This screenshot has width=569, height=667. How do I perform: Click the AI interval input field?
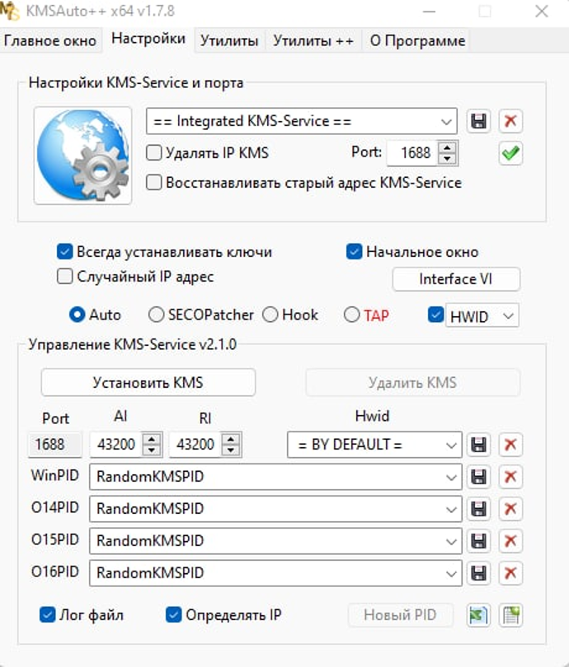coord(116,445)
